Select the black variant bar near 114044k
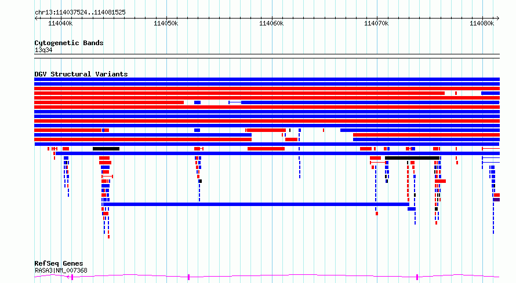This screenshot has height=283, width=516. click(106, 149)
